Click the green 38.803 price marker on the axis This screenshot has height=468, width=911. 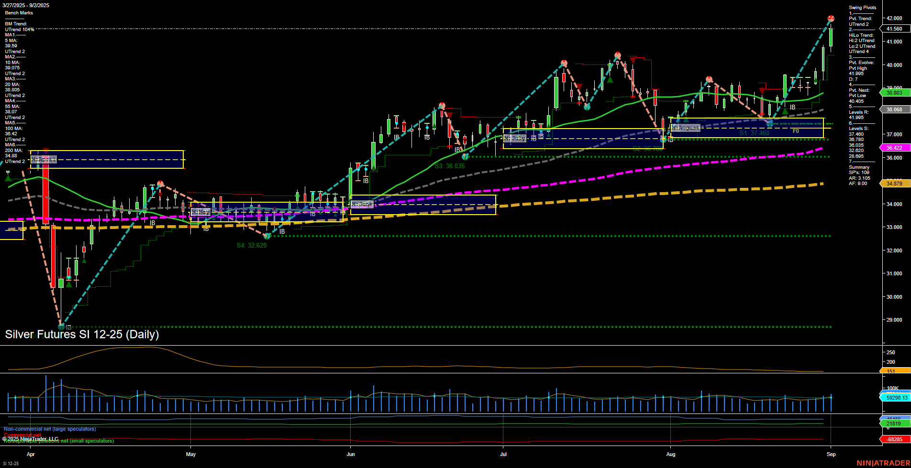coord(894,93)
